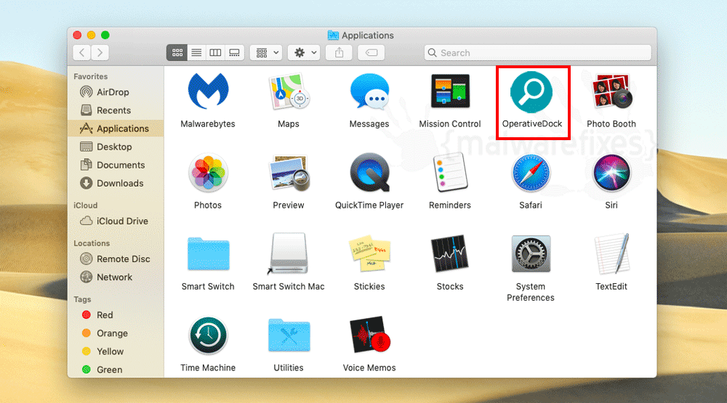Click the Photo Booth app icon
This screenshot has width=727, height=403.
pyautogui.click(x=611, y=91)
